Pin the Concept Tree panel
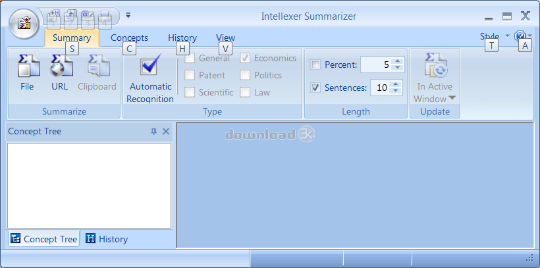Screen dimensions: 540x268 (x=154, y=131)
